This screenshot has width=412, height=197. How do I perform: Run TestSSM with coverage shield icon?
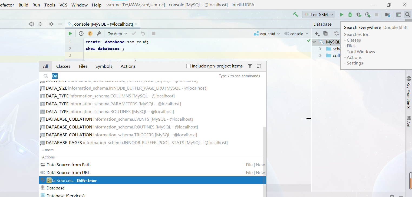359,15
